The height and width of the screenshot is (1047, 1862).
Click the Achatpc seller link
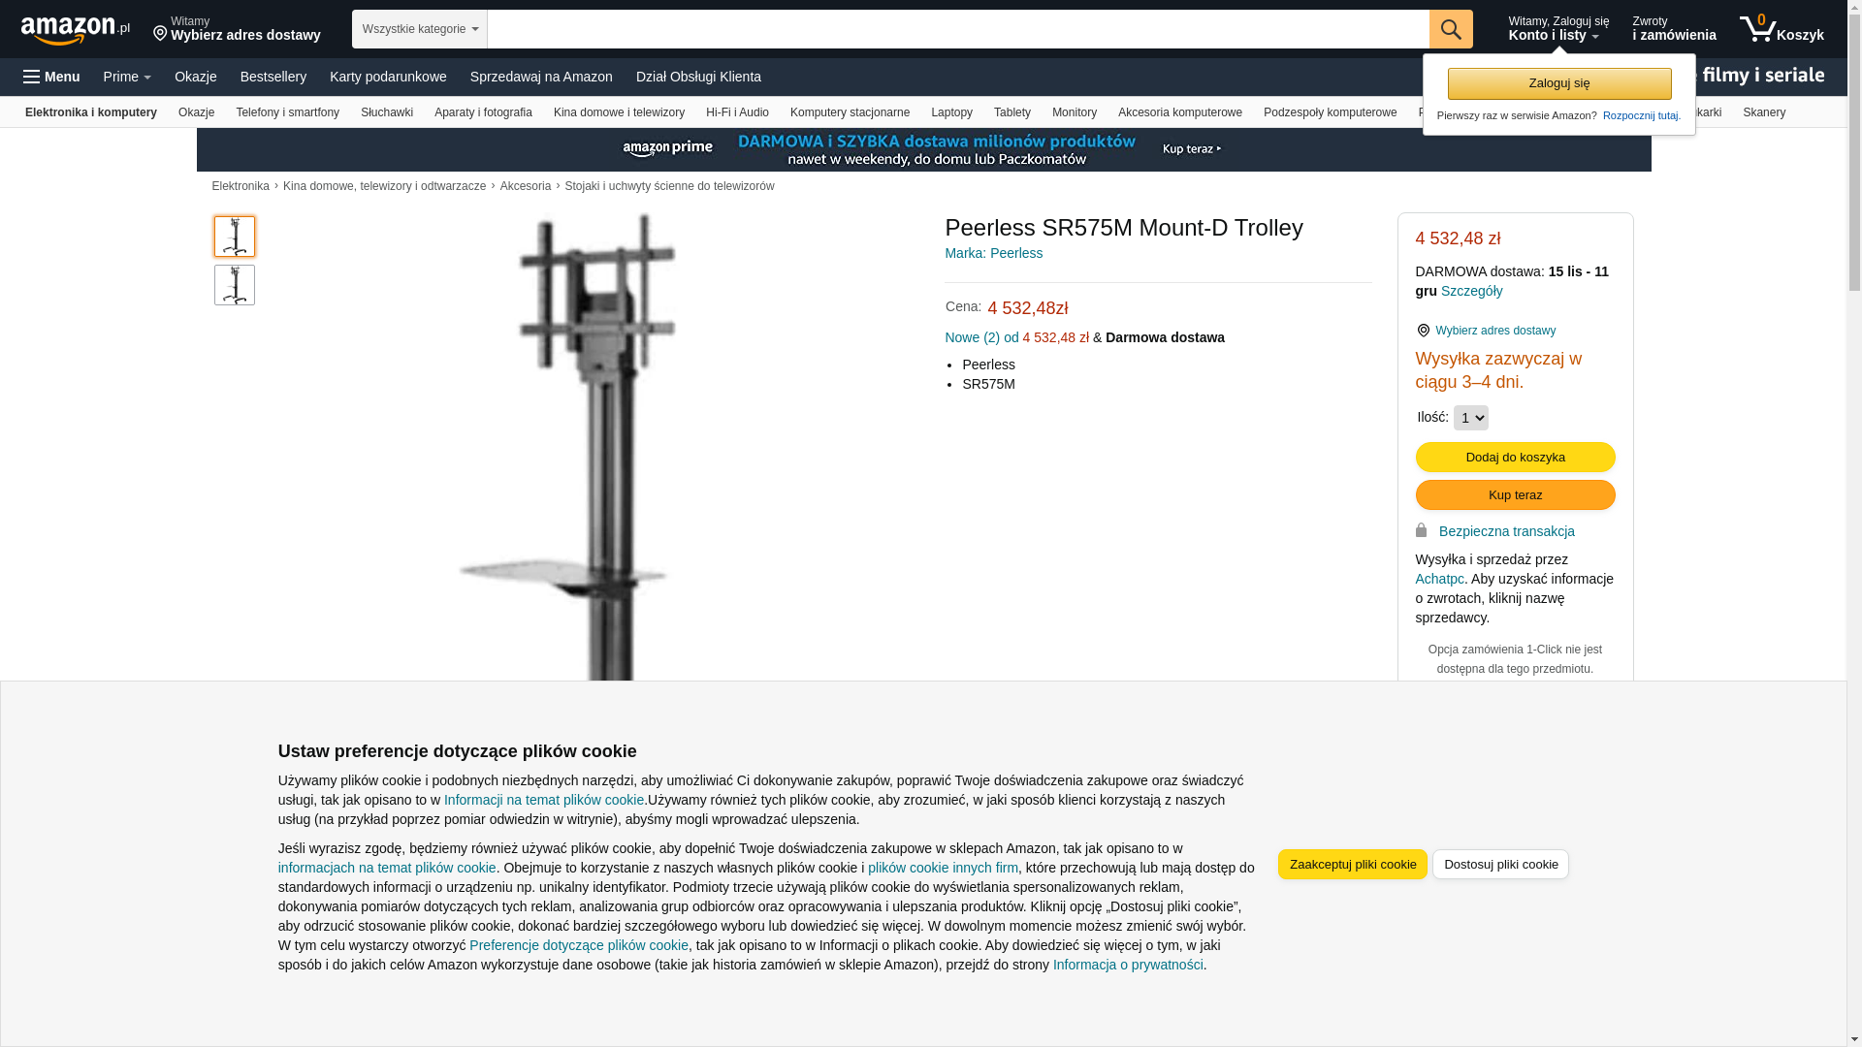1440,579
